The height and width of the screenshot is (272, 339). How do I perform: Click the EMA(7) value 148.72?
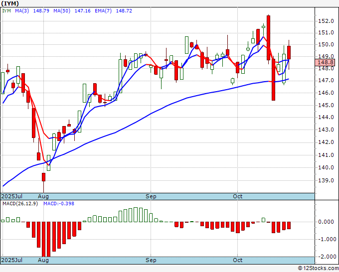click(x=124, y=11)
